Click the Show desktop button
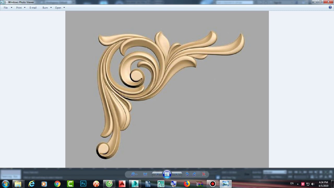Screen dimensions: 334x188 (x=332, y=184)
